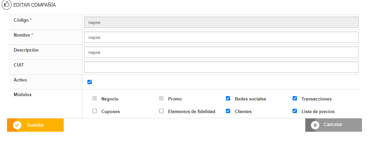
Task: Enable the Cupones module checkbox
Action: (x=94, y=111)
